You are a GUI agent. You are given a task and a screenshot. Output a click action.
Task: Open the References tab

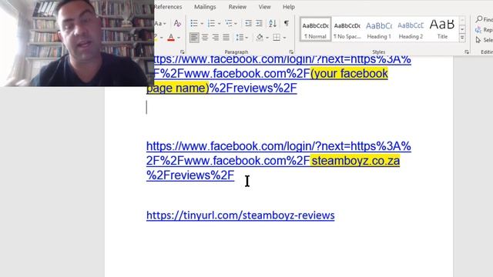click(168, 7)
